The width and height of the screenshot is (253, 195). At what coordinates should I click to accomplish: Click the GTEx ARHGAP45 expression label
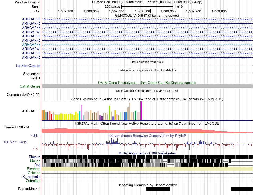(31, 111)
